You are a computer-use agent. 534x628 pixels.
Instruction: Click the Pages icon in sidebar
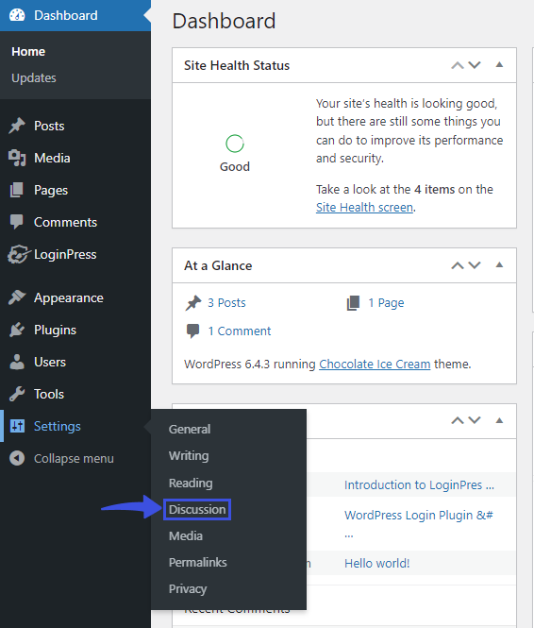point(17,190)
